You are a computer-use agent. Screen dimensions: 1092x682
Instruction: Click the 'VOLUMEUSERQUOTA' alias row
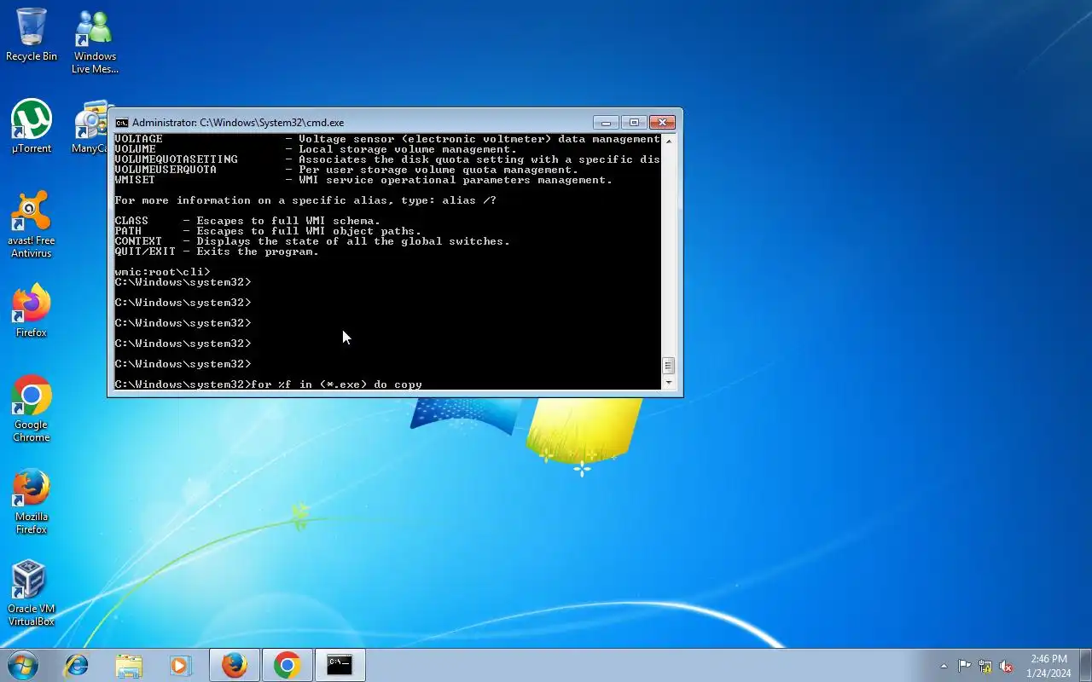tap(346, 170)
